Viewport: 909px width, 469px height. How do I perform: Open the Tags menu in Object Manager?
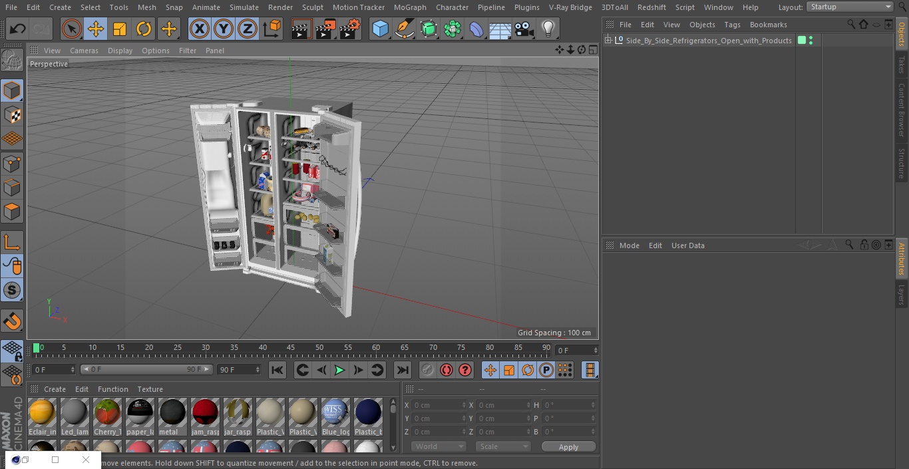point(732,25)
